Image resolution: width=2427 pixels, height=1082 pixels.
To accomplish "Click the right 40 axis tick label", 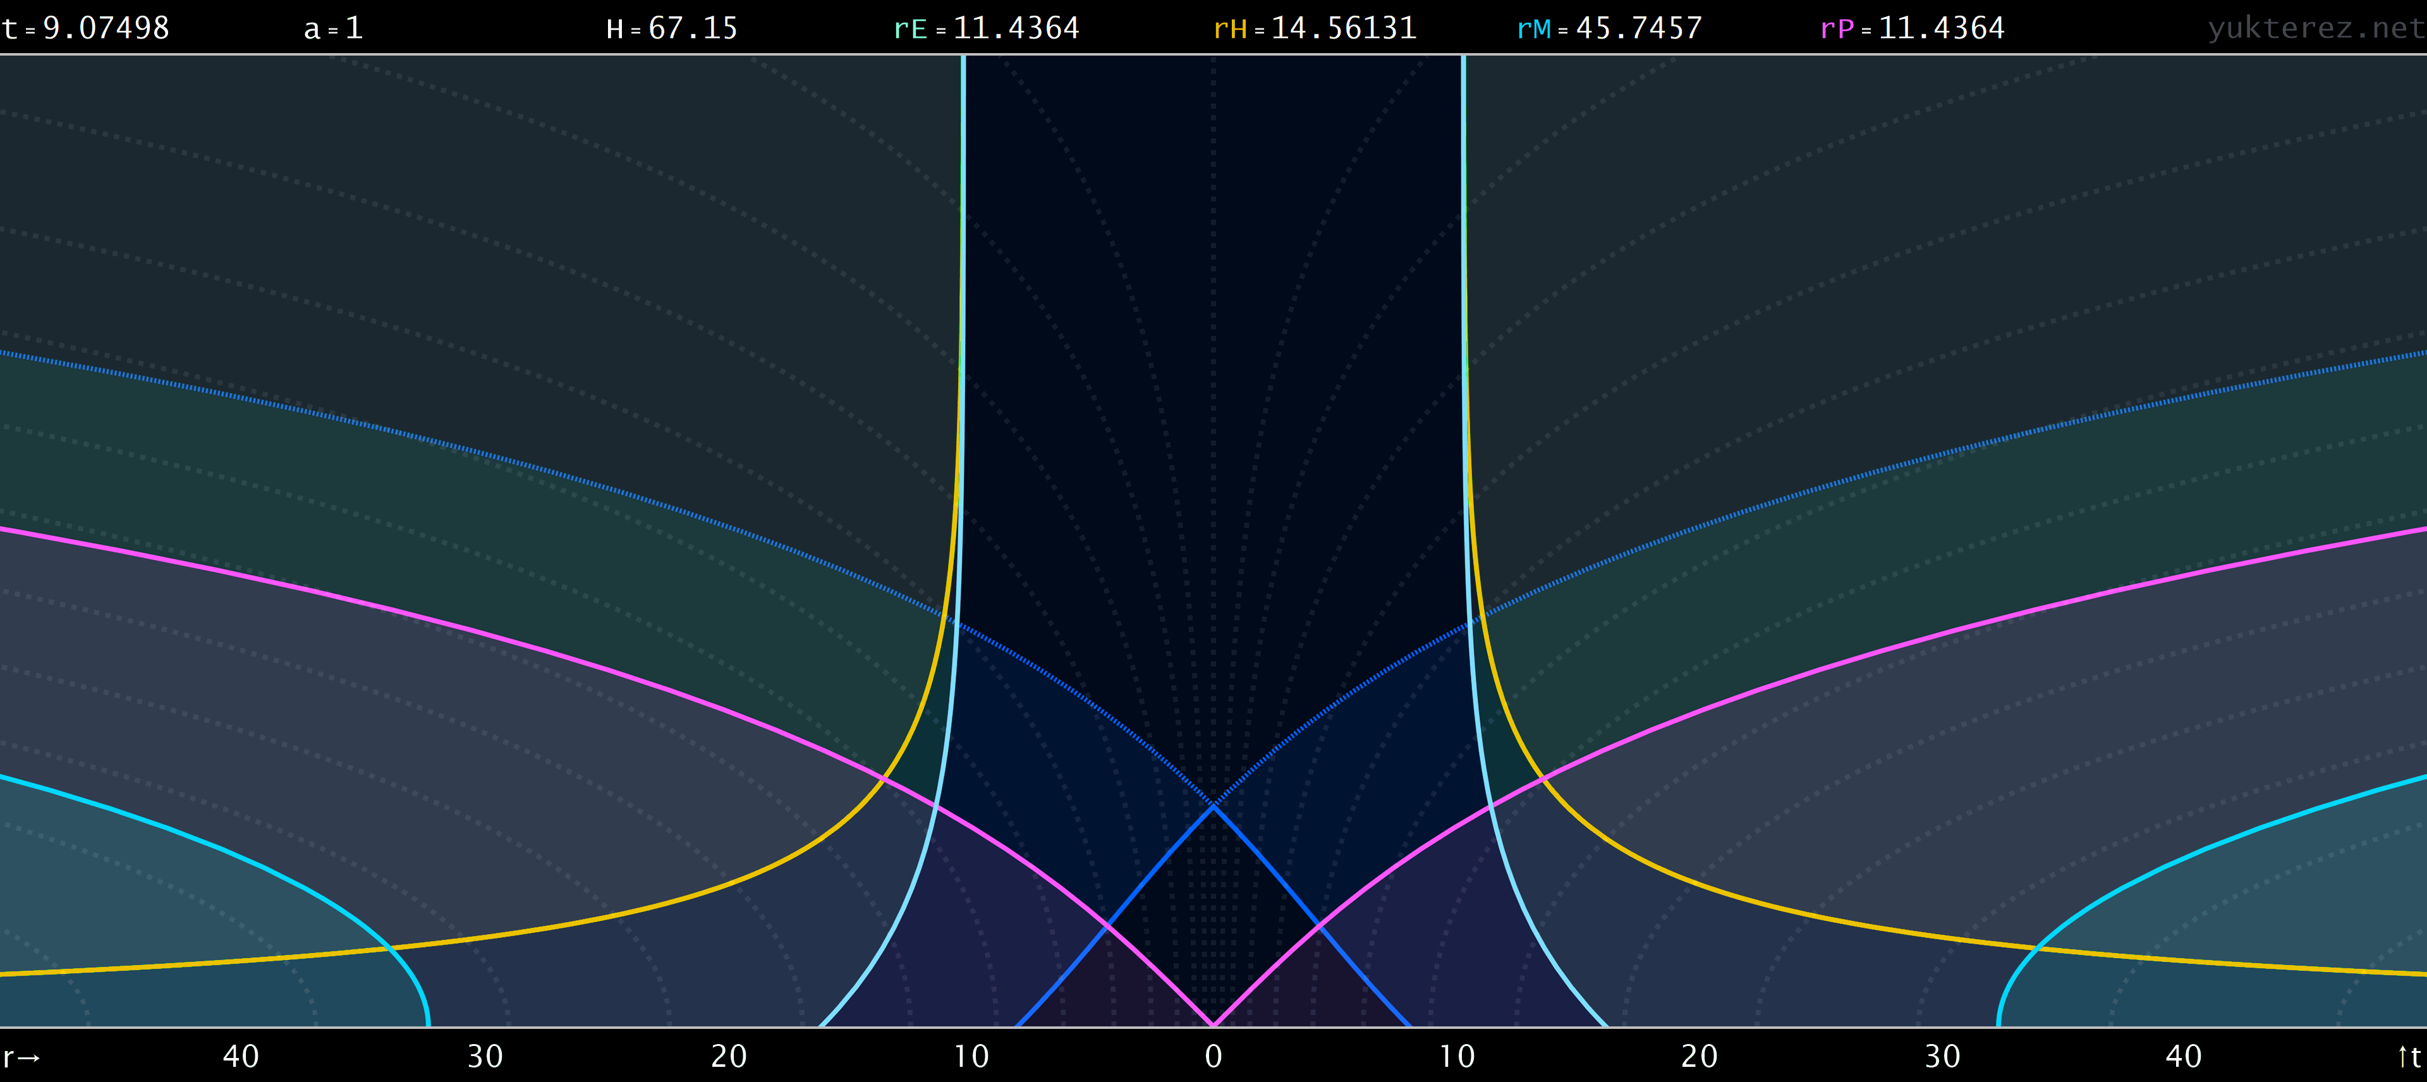I will [x=2184, y=1057].
